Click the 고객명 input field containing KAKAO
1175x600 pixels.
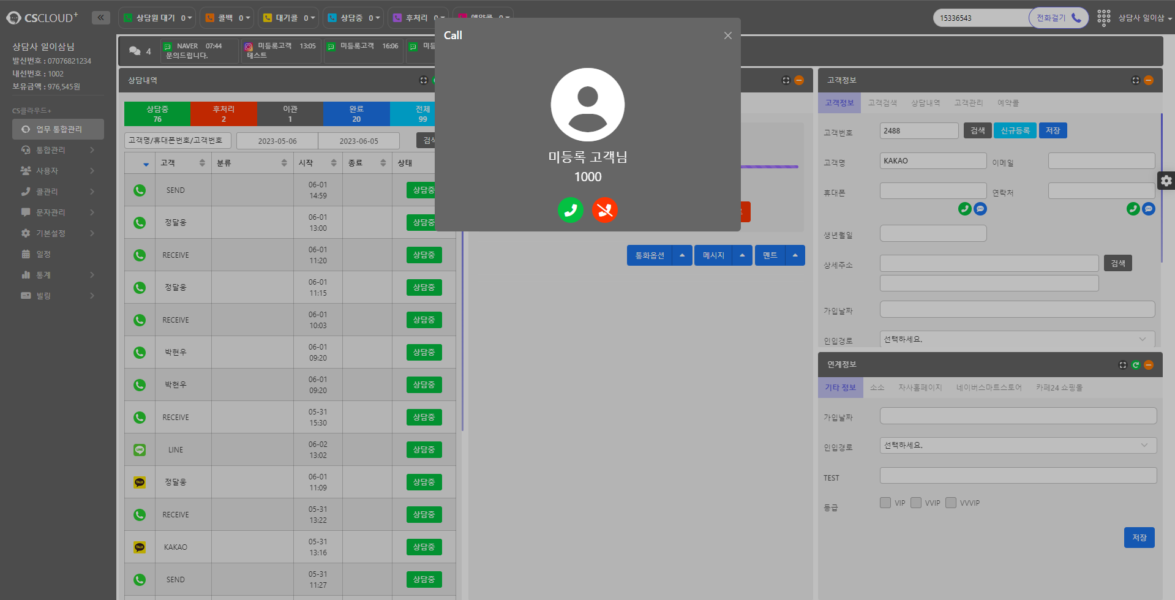click(933, 161)
